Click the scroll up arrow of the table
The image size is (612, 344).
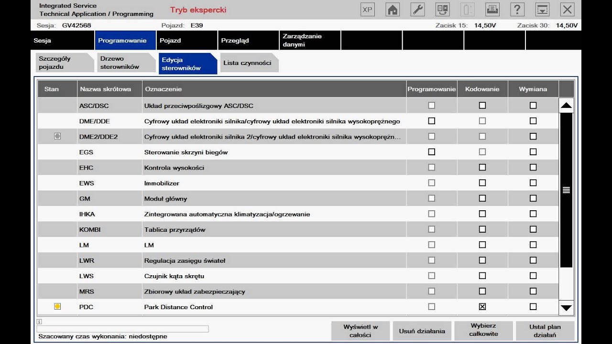[x=566, y=106]
